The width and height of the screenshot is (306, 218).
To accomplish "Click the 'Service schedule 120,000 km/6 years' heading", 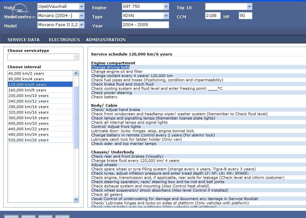I will pyautogui.click(x=132, y=54).
